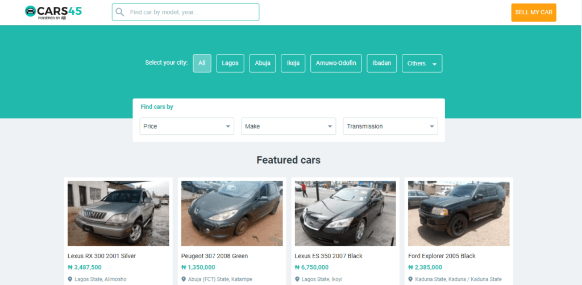Viewport: 582px width, 285px height.
Task: Click the Select your city label
Action: [x=167, y=63]
